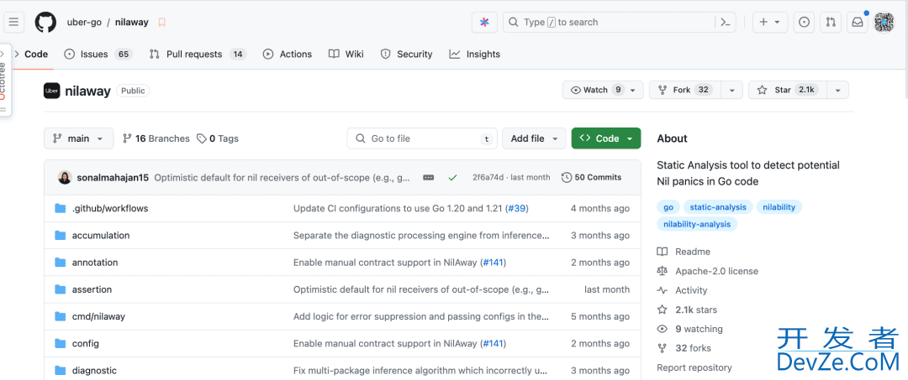Select the nilability-analysis topic tag
This screenshot has height=380, width=908.
(x=697, y=224)
